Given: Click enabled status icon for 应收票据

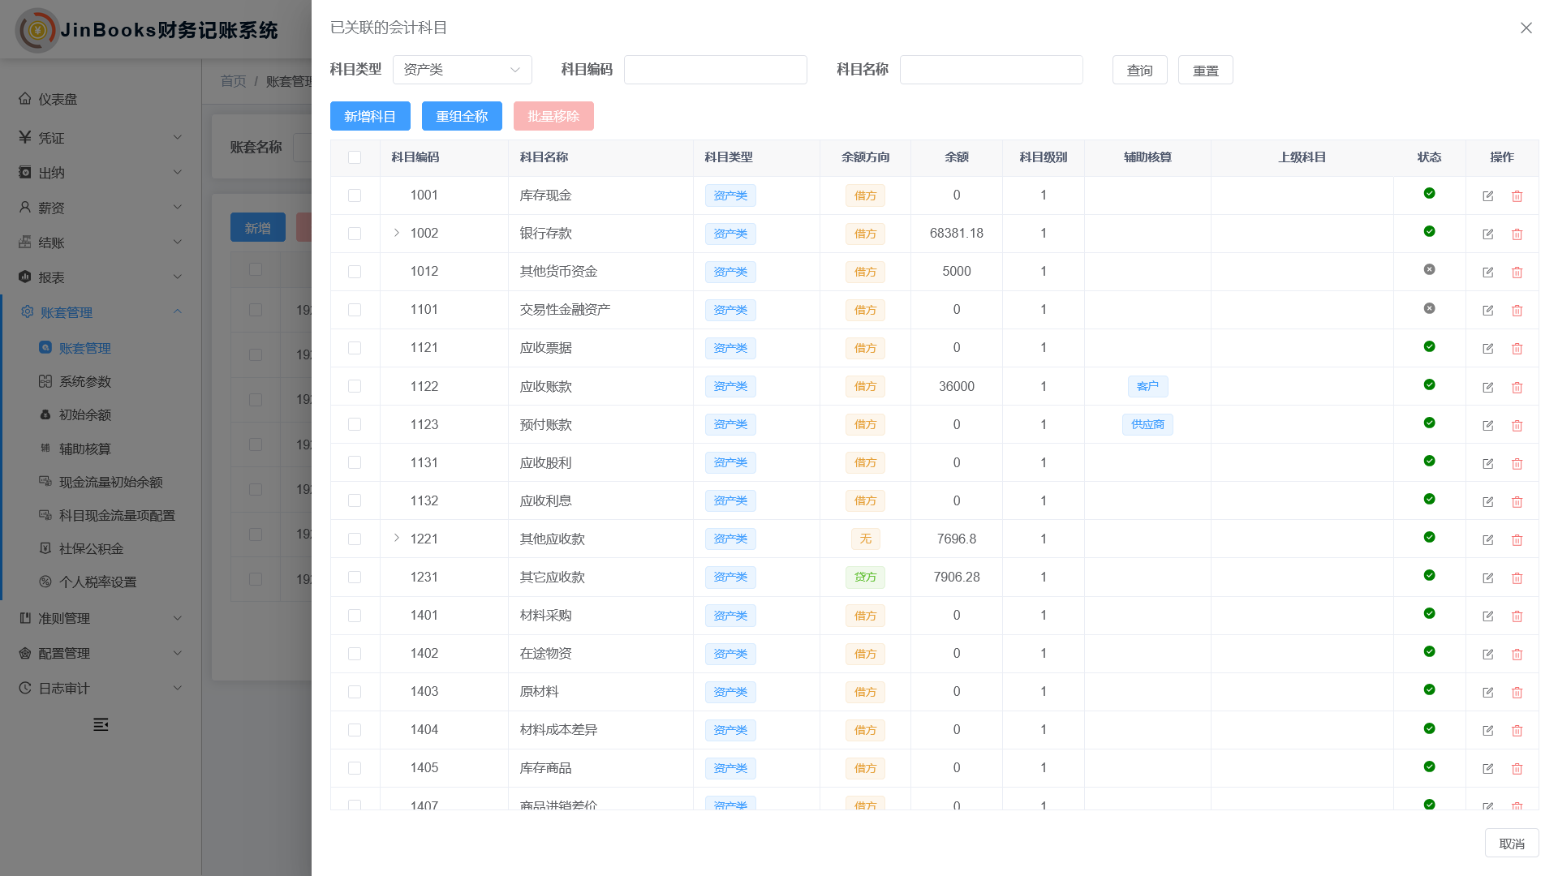Looking at the screenshot, I should coord(1429,346).
